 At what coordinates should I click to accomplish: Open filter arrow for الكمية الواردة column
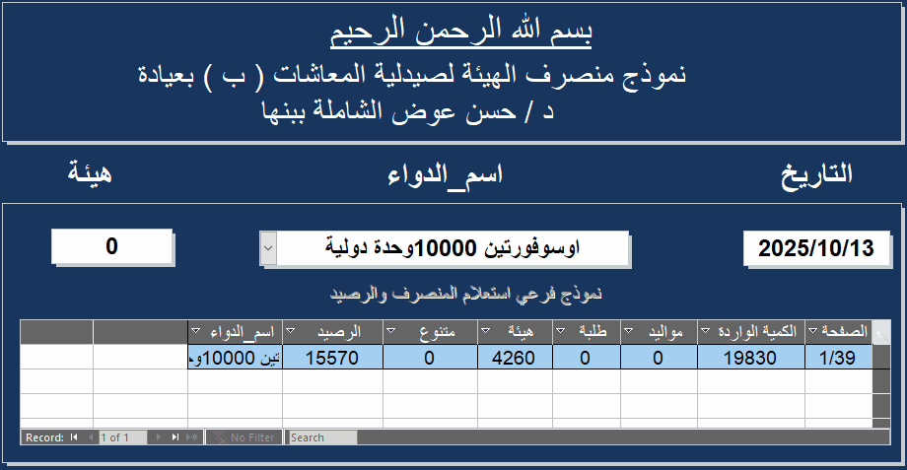click(703, 332)
